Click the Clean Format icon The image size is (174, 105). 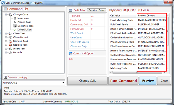tap(10, 37)
